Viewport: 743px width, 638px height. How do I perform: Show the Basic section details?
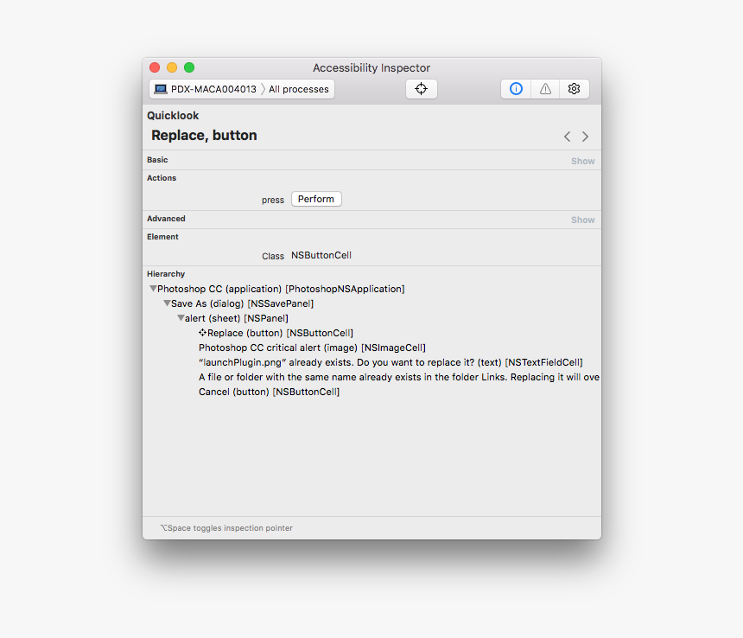[x=582, y=160]
